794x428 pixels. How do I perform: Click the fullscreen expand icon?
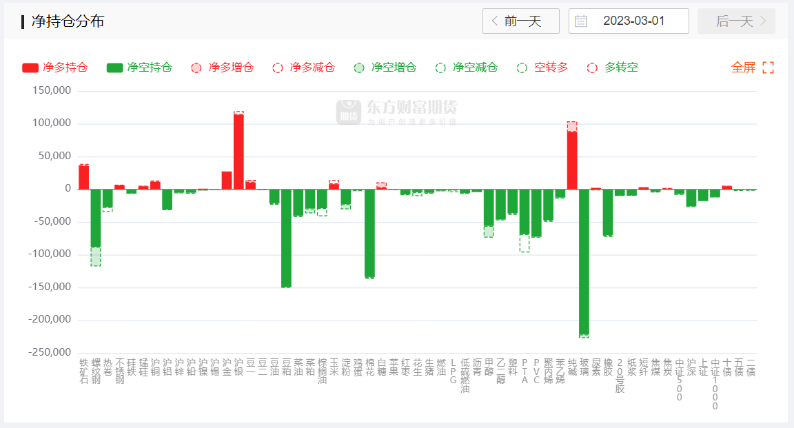(x=768, y=68)
